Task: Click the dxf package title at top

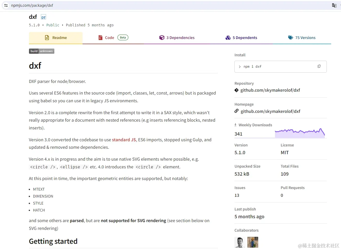Action: click(x=33, y=17)
